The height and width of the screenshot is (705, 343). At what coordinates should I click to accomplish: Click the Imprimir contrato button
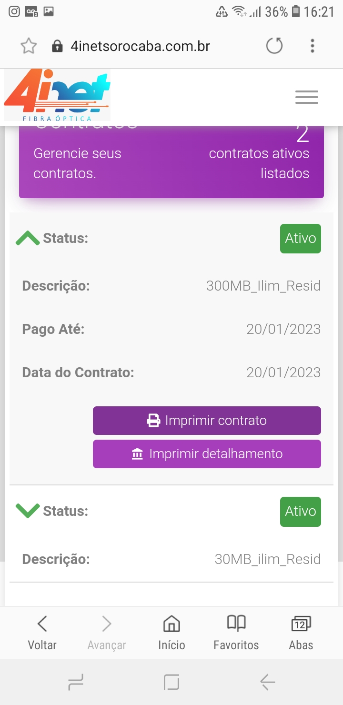tap(207, 421)
